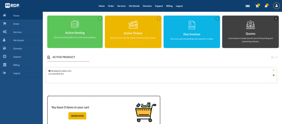Open the deadpool.cable.com product link
The image size is (282, 124).
(x=61, y=71)
